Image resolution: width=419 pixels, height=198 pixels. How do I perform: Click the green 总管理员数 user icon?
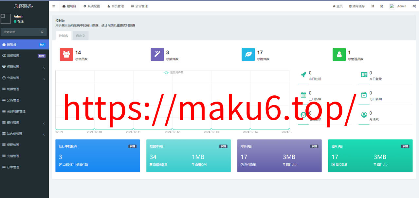[339, 55]
